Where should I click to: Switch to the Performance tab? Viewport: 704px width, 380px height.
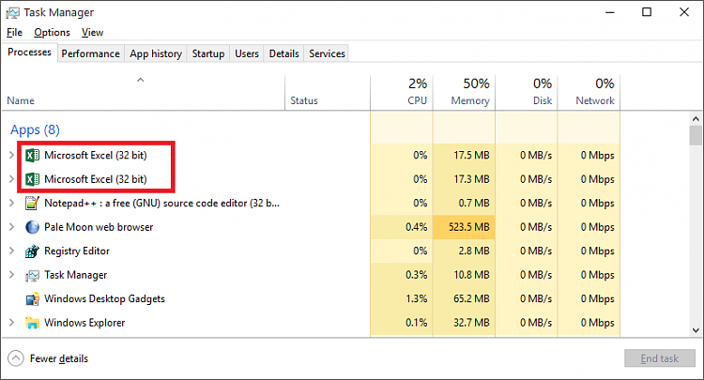91,53
